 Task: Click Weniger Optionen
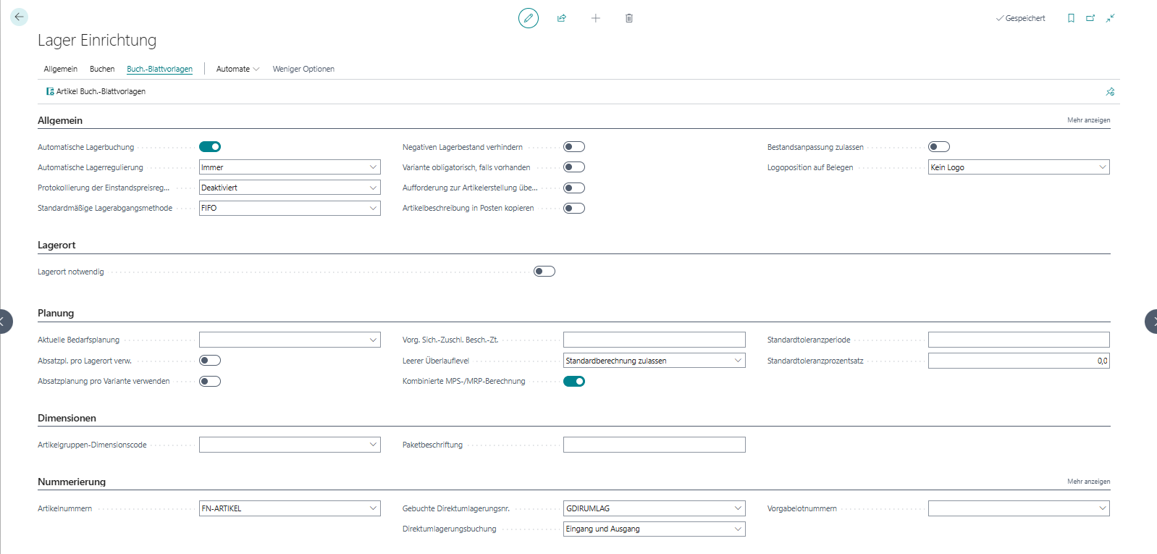[x=303, y=69]
